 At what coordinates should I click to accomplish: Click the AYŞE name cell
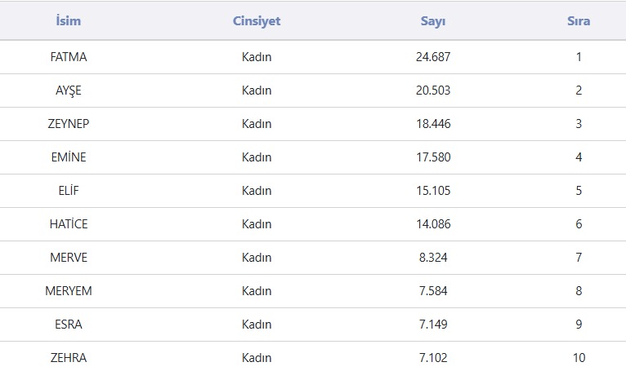(x=68, y=91)
